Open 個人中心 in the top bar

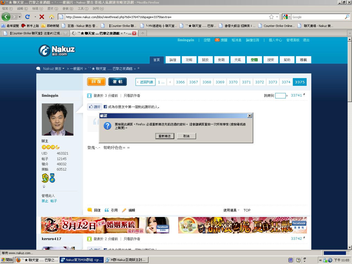click(275, 40)
